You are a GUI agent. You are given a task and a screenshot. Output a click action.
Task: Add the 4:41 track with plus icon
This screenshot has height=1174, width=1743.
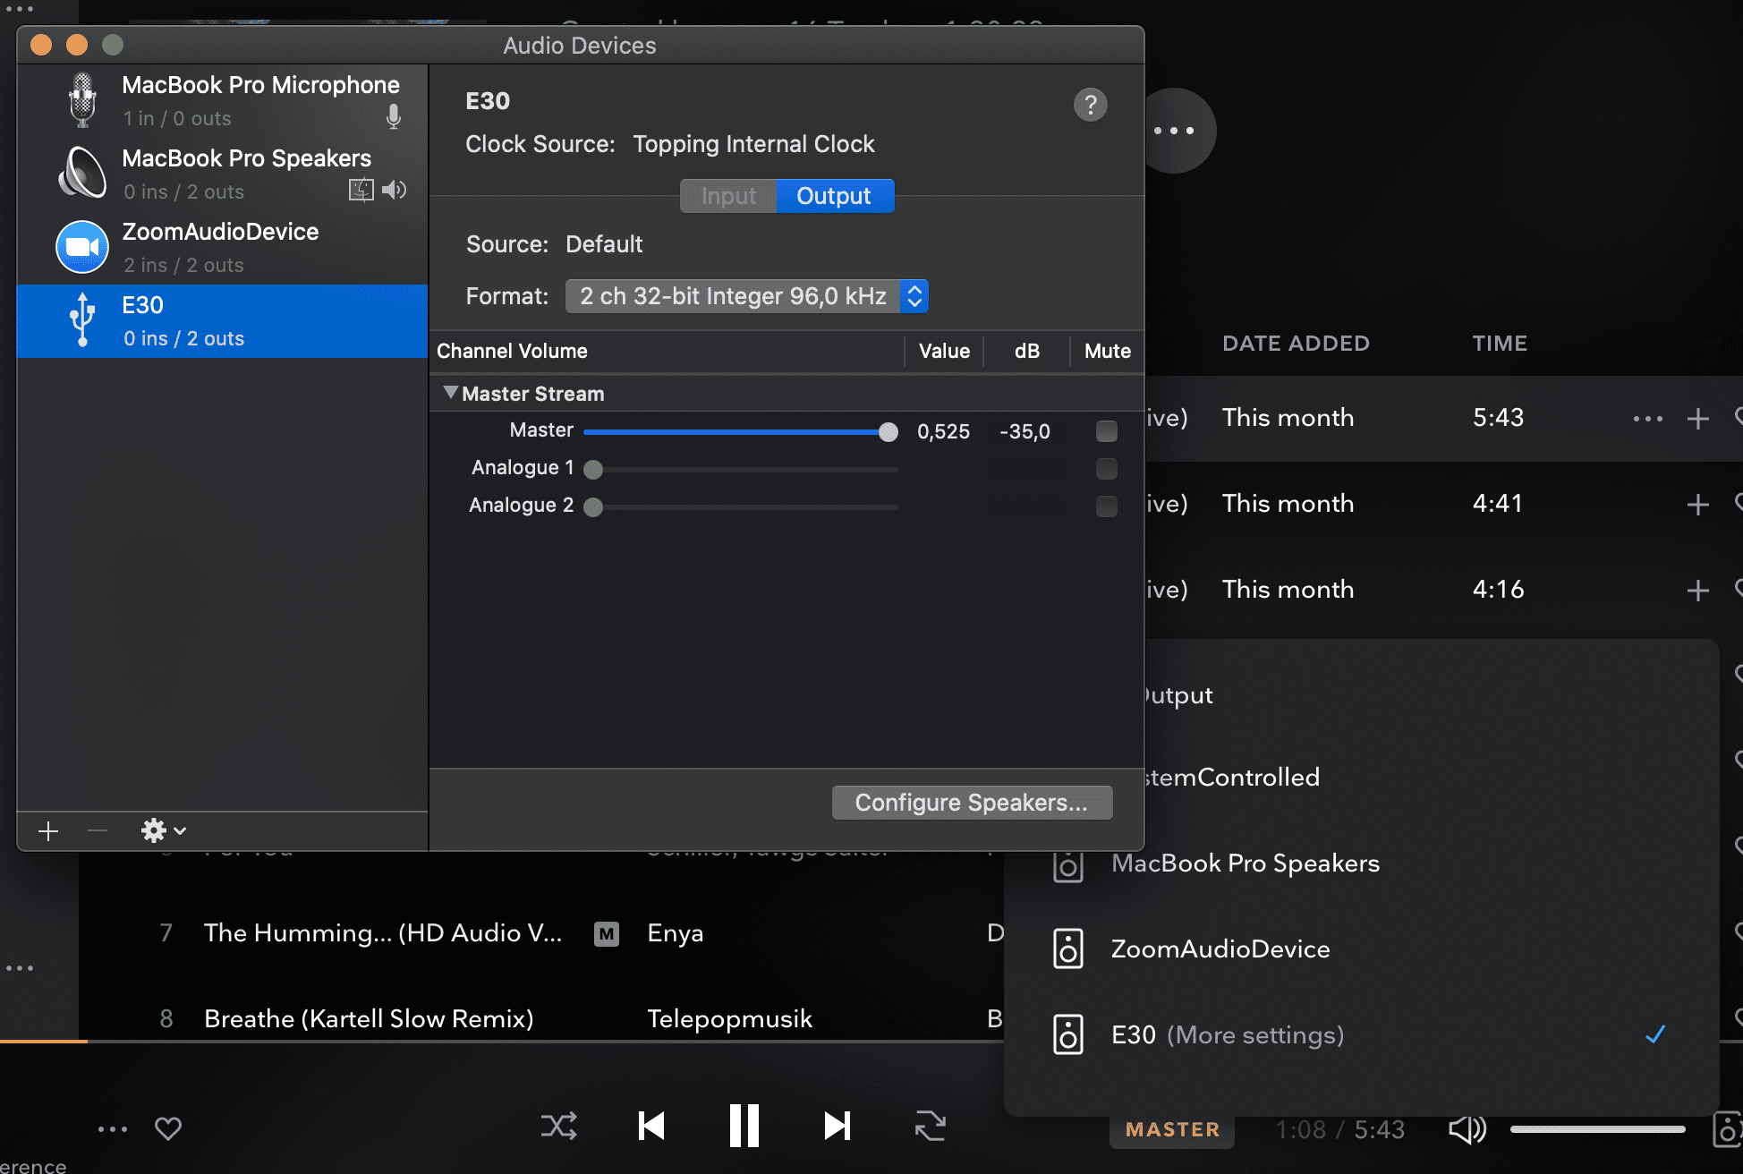click(x=1697, y=505)
